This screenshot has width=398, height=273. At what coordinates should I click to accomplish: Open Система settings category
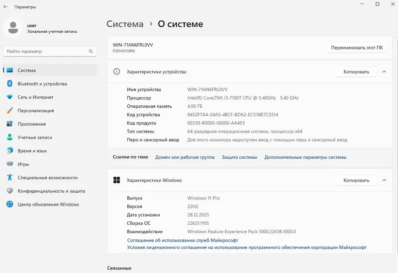[50, 70]
